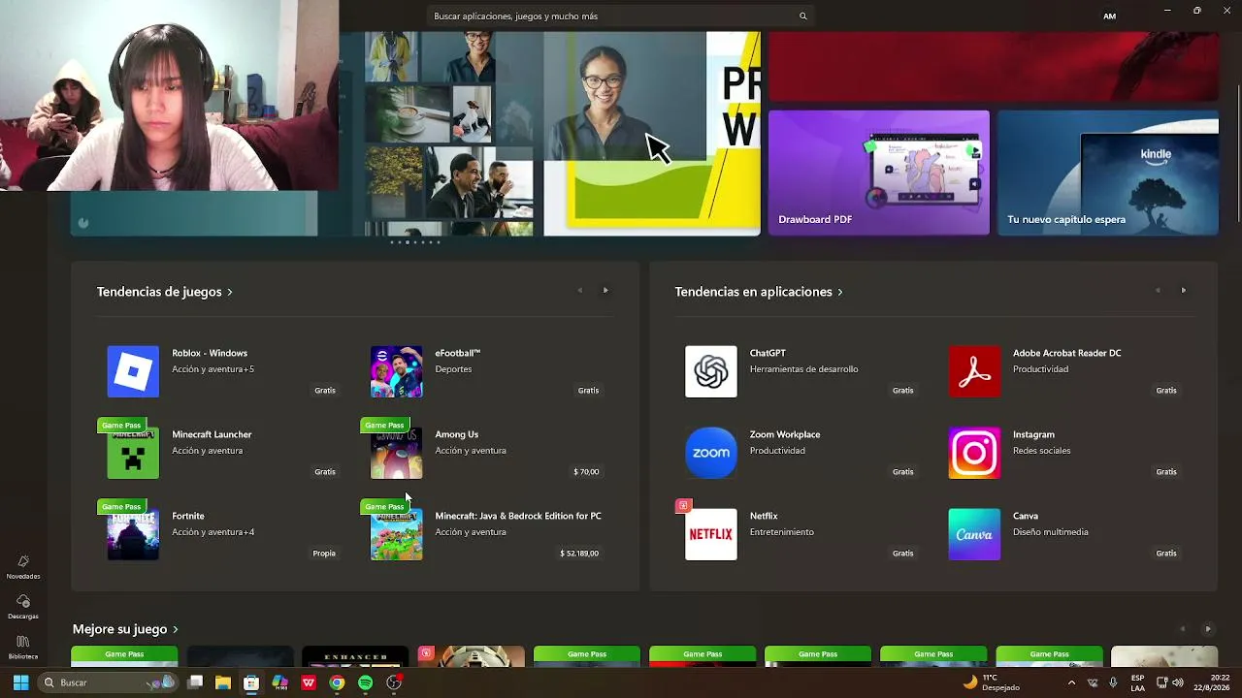Launch Google Chrome from the taskbar

tap(337, 682)
